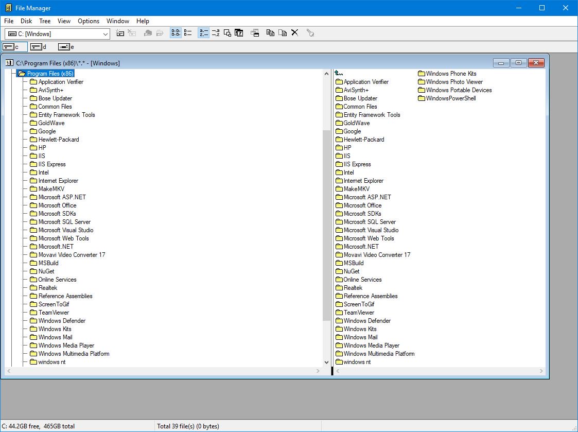Select WindowsPowerShell folder

click(x=447, y=98)
